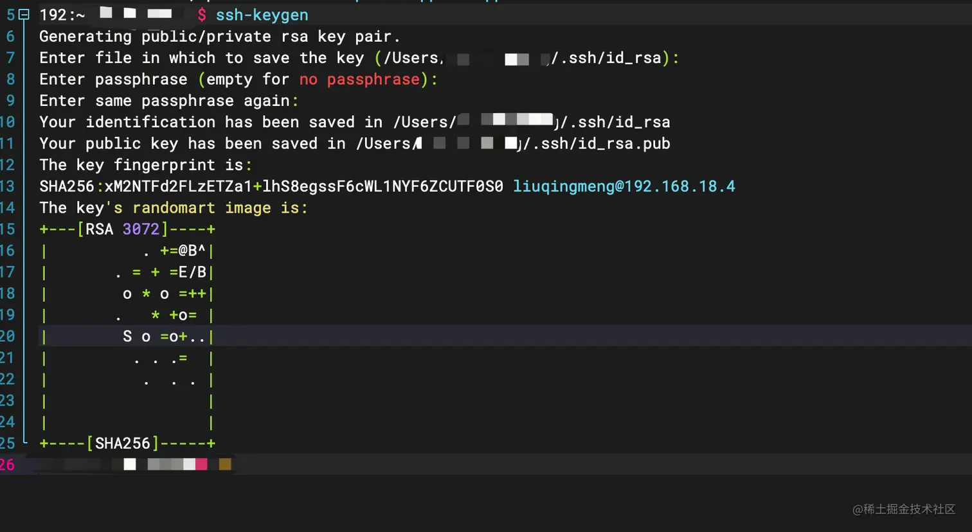
Task: Click the randomart row 'o * o =++'
Action: tap(127, 294)
